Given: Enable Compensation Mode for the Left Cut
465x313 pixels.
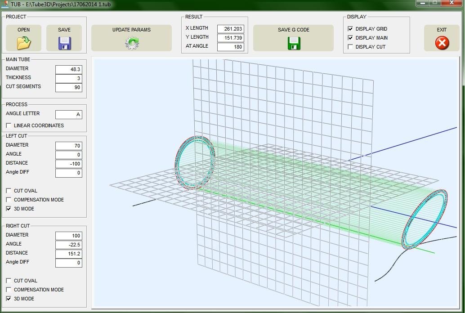Looking at the screenshot, I should (8, 200).
